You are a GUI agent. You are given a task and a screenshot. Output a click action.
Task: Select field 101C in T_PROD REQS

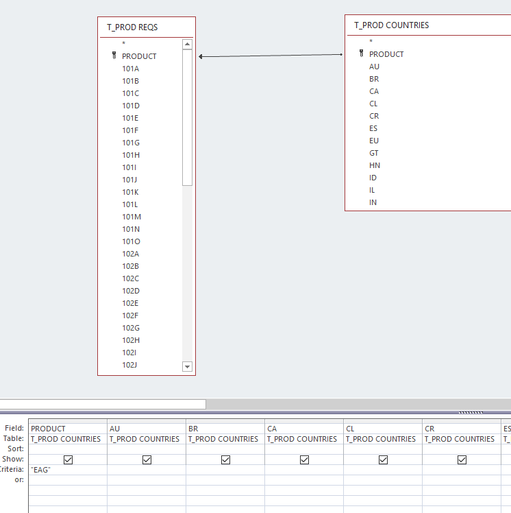130,93
